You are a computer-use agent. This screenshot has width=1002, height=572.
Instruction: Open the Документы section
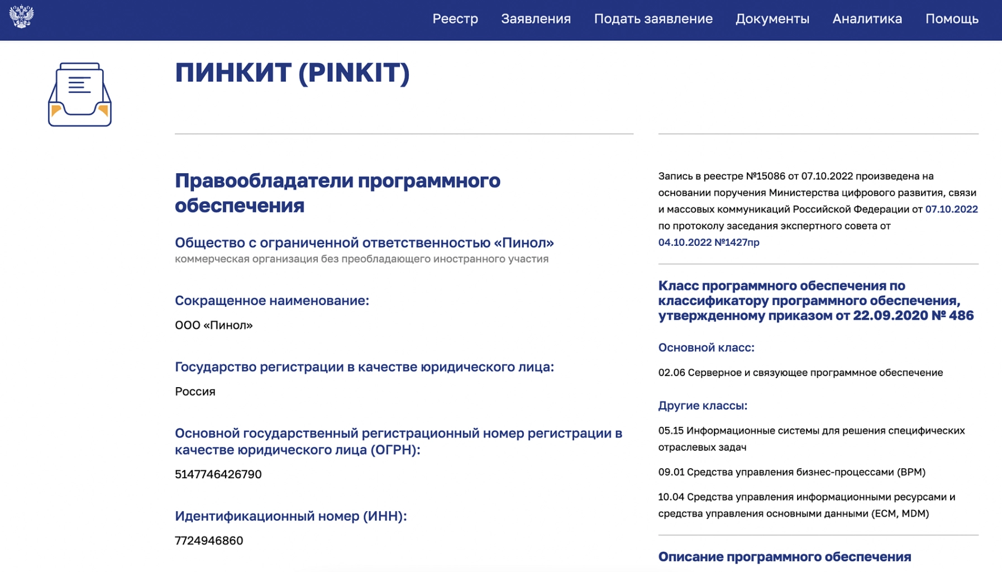[772, 18]
